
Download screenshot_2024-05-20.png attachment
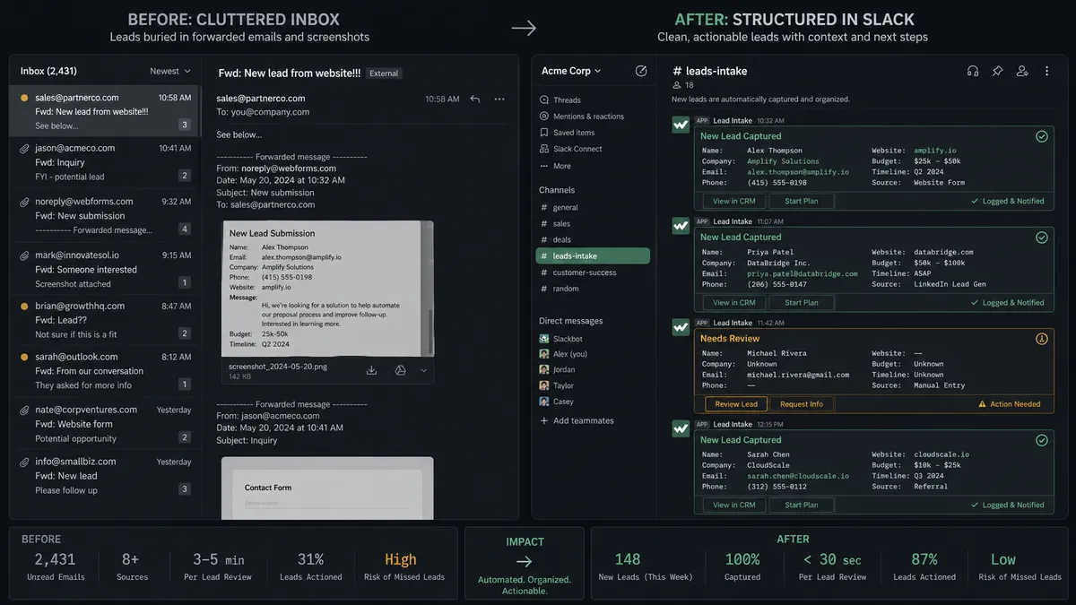tap(372, 370)
